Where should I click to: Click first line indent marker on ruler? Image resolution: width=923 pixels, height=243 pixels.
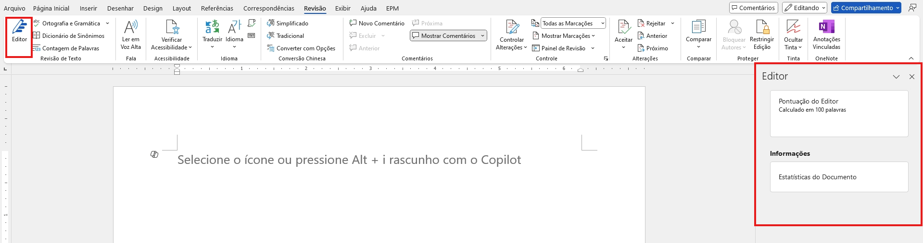tap(177, 66)
